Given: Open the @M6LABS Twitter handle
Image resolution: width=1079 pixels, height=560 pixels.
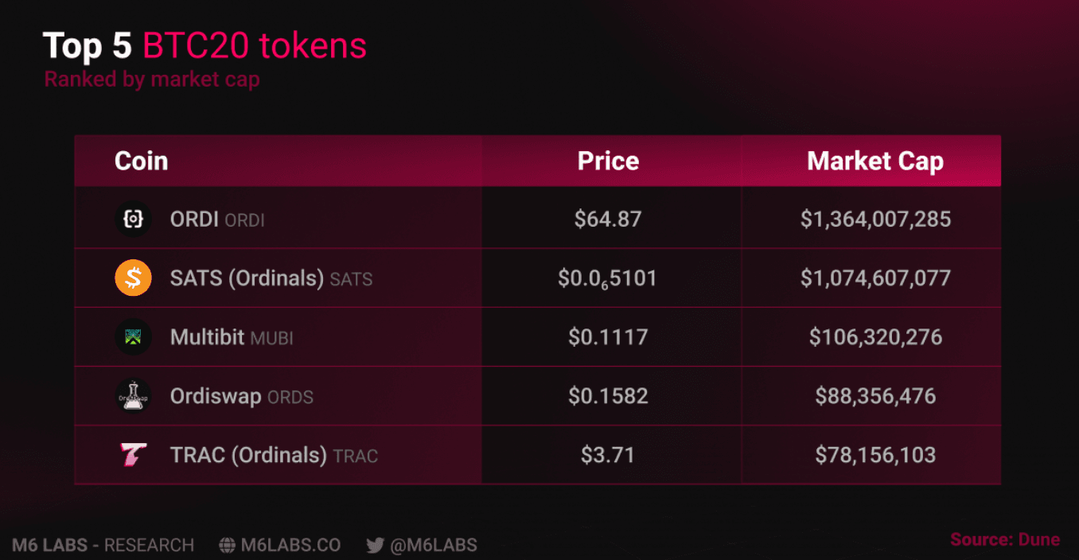Looking at the screenshot, I should (433, 546).
